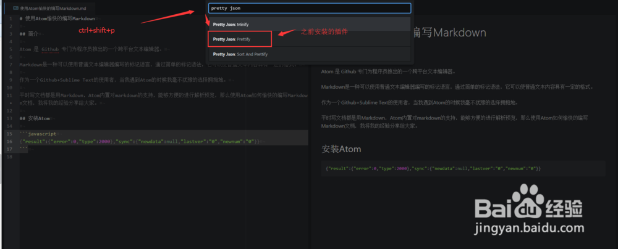Select the Pretty Json: Prettify command

[x=310, y=39]
